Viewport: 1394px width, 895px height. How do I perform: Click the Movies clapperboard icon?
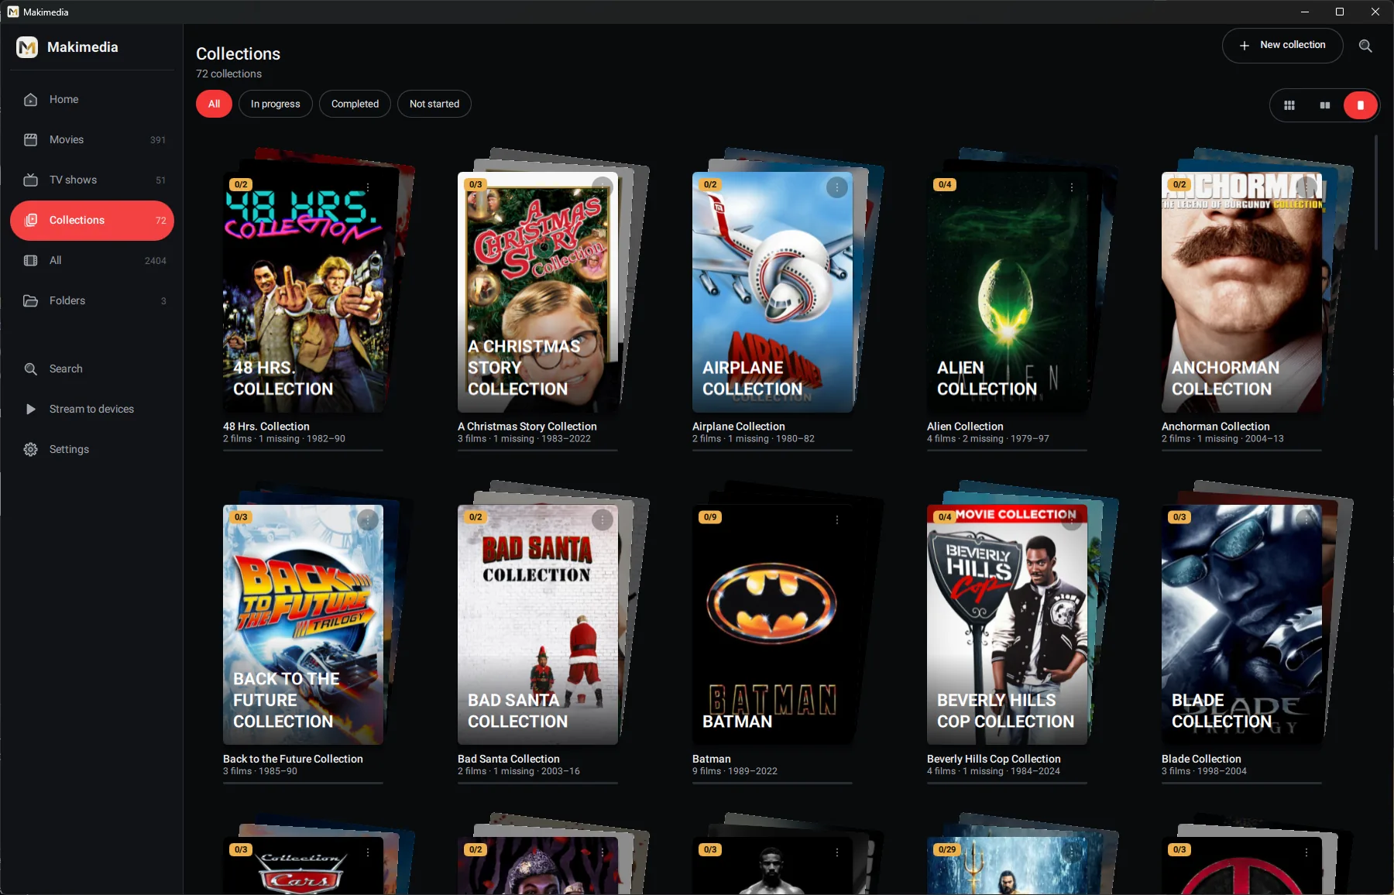[31, 139]
